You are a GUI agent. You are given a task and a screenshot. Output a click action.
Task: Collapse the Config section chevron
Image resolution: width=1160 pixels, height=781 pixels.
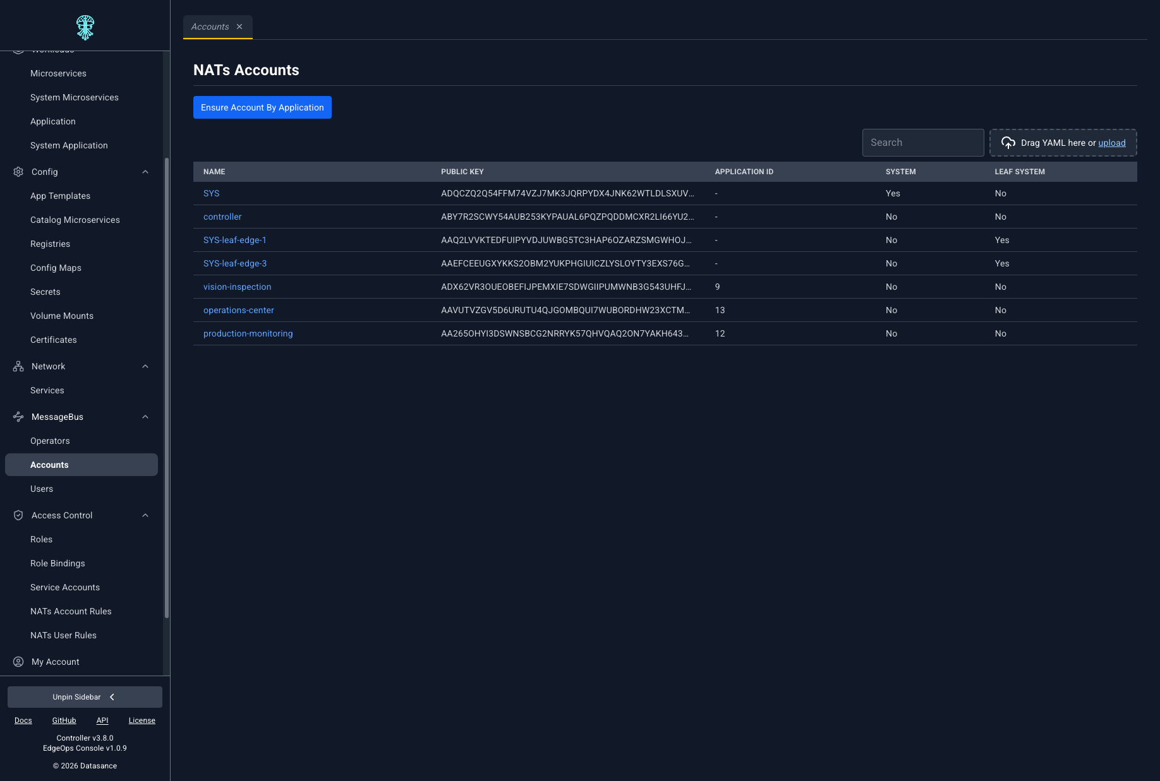[x=145, y=172]
